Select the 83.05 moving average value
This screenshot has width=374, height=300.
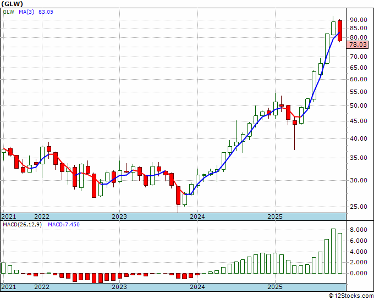46,12
